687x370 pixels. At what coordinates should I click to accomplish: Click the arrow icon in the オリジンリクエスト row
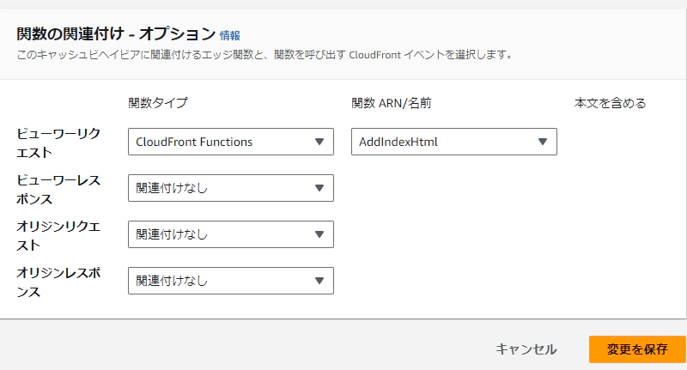point(319,234)
